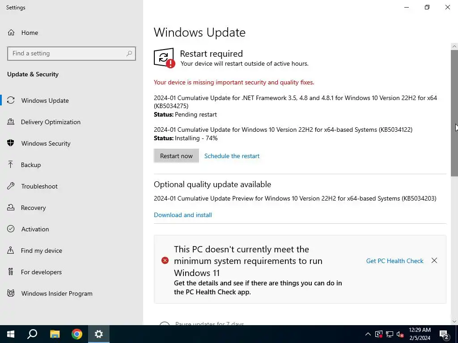Click the muted volume tray icon
Image resolution: width=458 pixels, height=343 pixels.
point(400,334)
